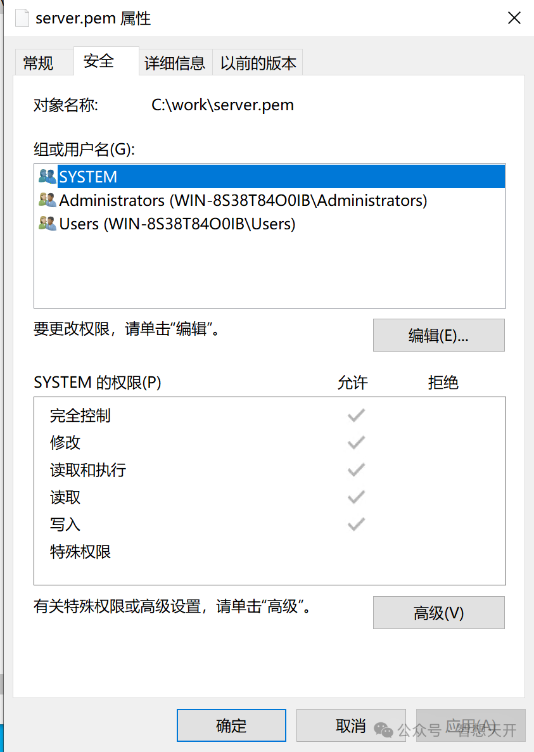Switch to the 常规 tab

point(39,63)
